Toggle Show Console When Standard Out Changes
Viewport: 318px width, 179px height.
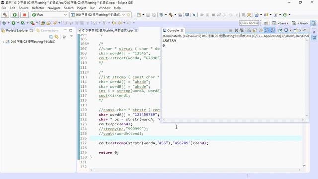tap(267, 30)
